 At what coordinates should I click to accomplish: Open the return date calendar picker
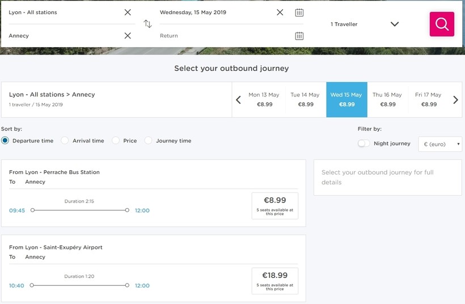tap(299, 36)
